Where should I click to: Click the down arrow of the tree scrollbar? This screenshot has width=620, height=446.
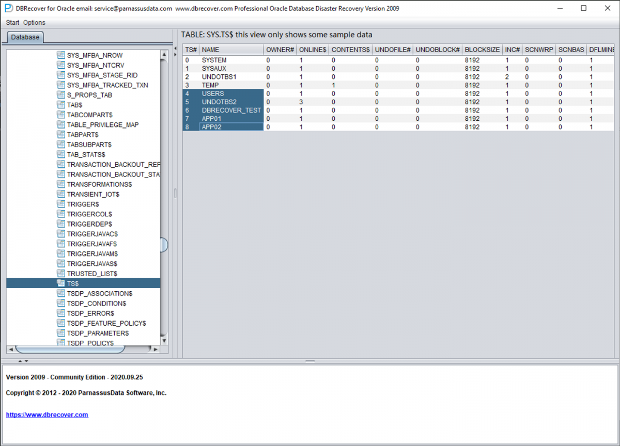pyautogui.click(x=164, y=341)
